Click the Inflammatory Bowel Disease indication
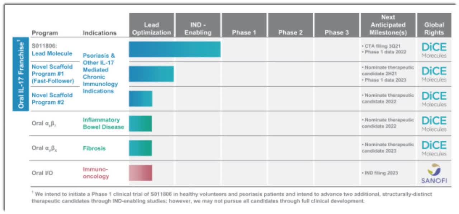The height and width of the screenshot is (214, 459). (x=103, y=123)
